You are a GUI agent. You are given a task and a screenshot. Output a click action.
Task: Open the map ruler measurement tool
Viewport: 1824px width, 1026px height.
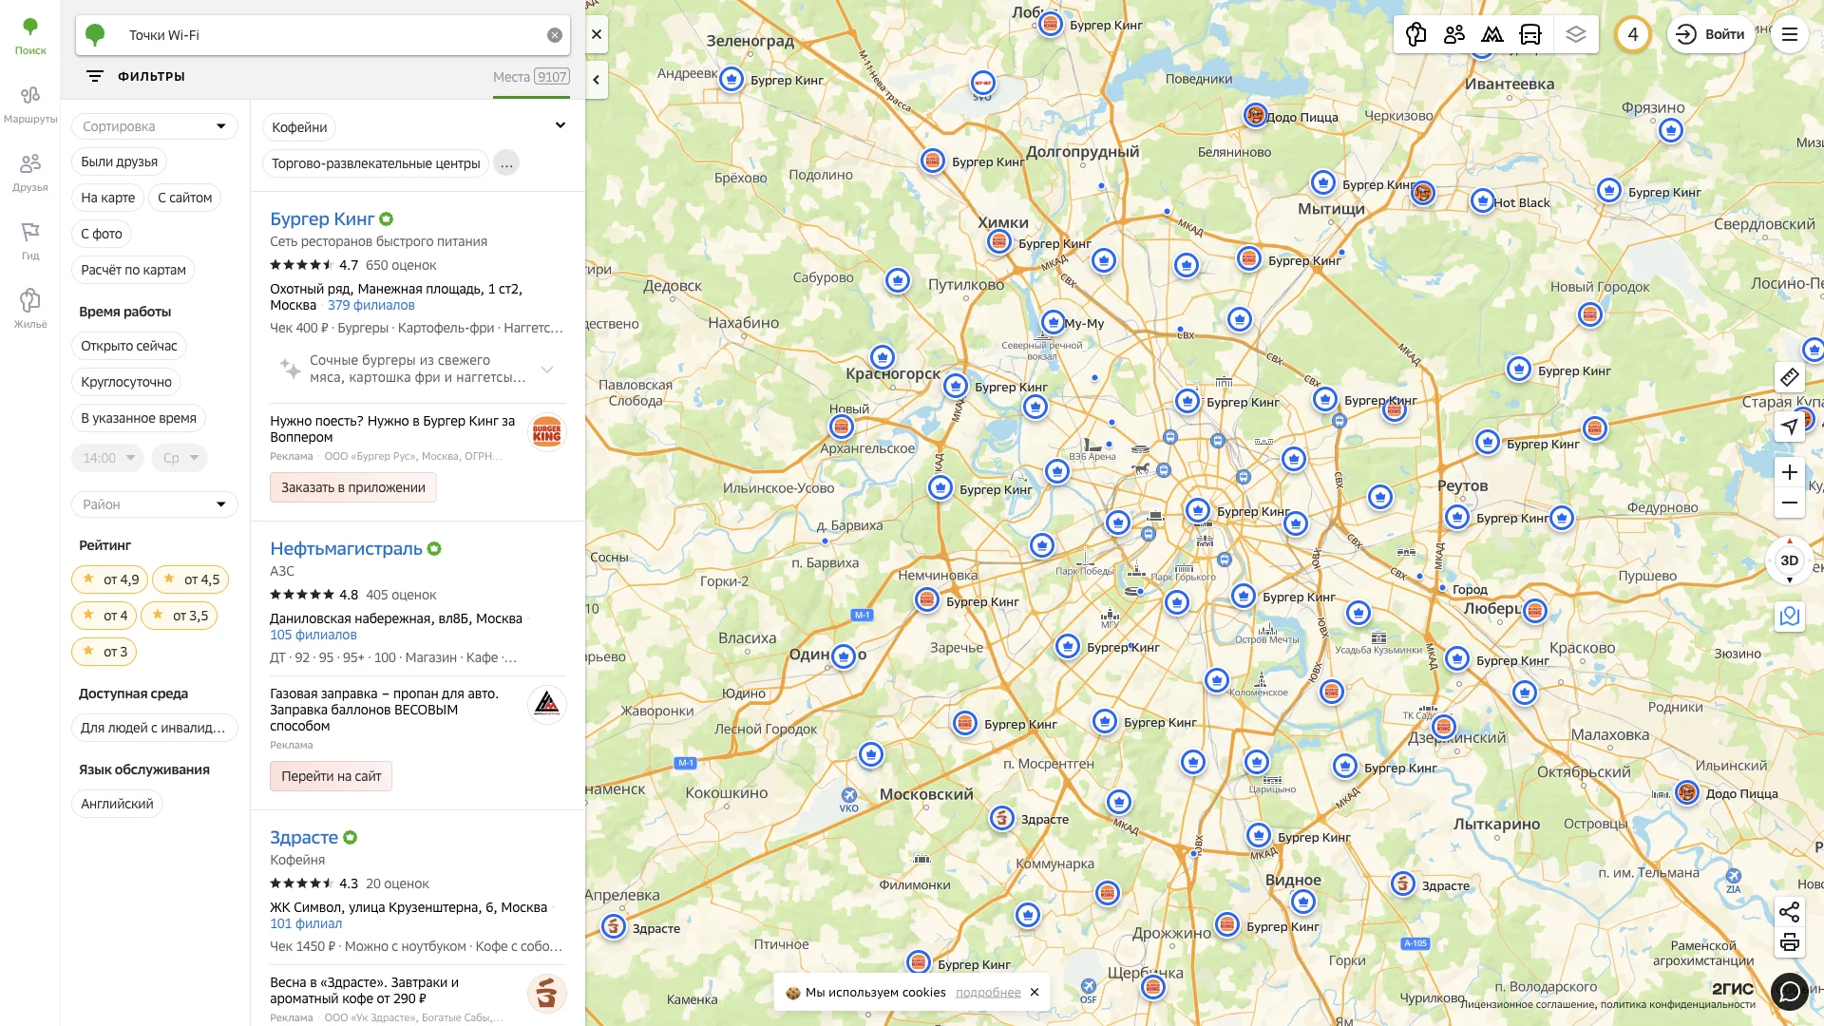click(x=1789, y=377)
